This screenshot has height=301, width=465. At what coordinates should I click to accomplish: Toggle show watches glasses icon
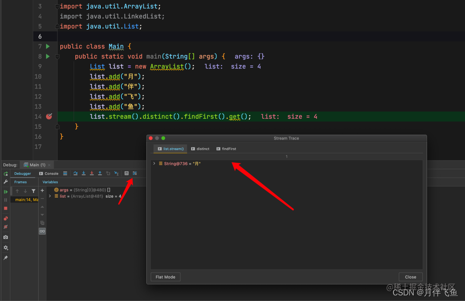(x=42, y=231)
